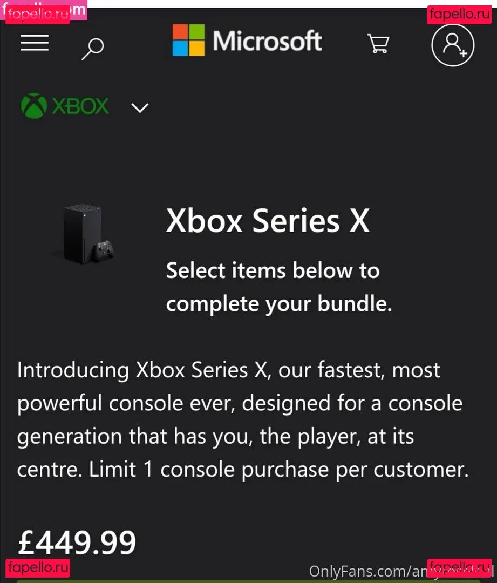Image resolution: width=497 pixels, height=583 pixels.
Task: Click the £449.99 price
Action: [77, 542]
